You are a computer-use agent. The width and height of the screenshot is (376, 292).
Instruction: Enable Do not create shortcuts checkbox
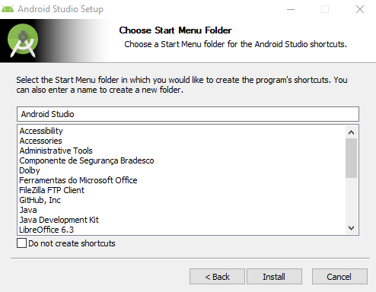click(x=21, y=243)
